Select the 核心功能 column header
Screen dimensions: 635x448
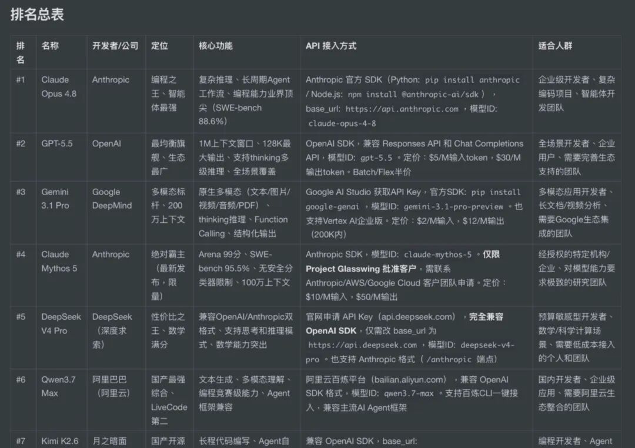(215, 46)
